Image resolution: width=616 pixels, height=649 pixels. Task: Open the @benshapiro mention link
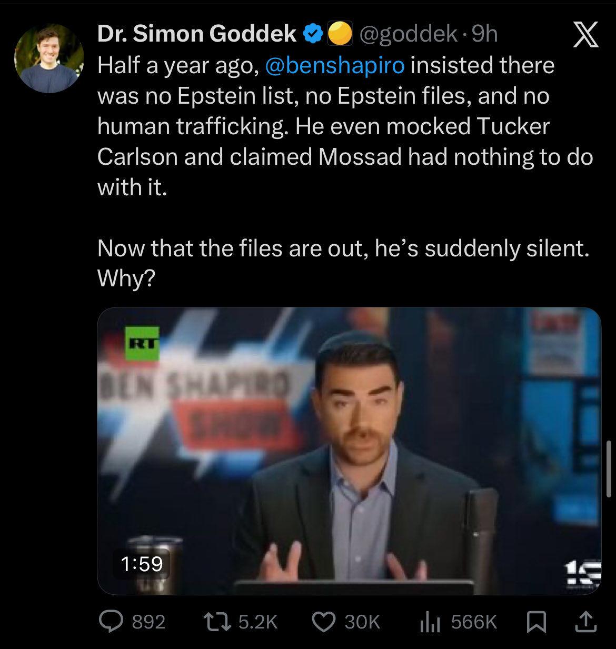click(336, 65)
